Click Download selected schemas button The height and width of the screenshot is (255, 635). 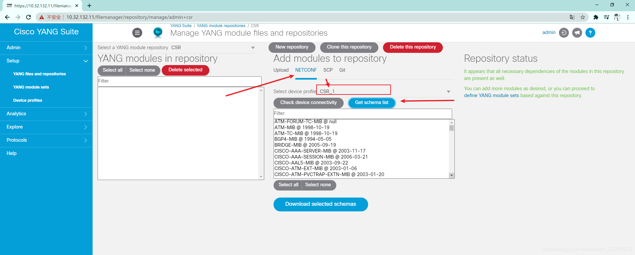pos(321,204)
